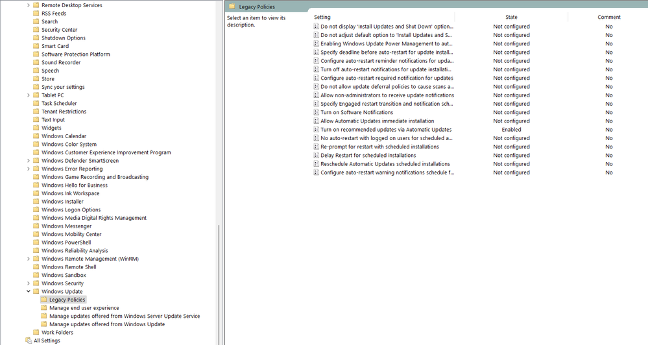This screenshot has width=648, height=345.
Task: Select Windows Color System tree item
Action: click(69, 145)
